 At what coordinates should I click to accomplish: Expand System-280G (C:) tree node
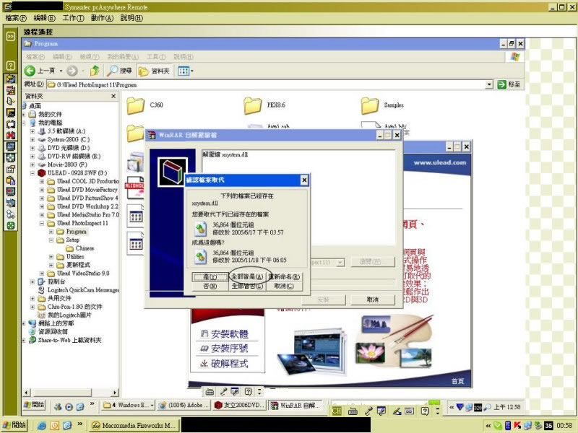pos(33,139)
